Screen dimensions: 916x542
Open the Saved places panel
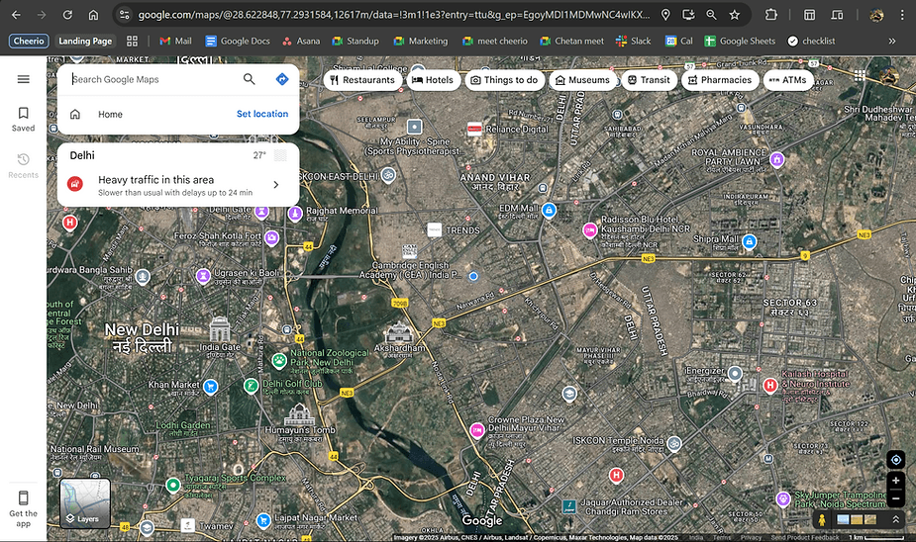coord(24,119)
